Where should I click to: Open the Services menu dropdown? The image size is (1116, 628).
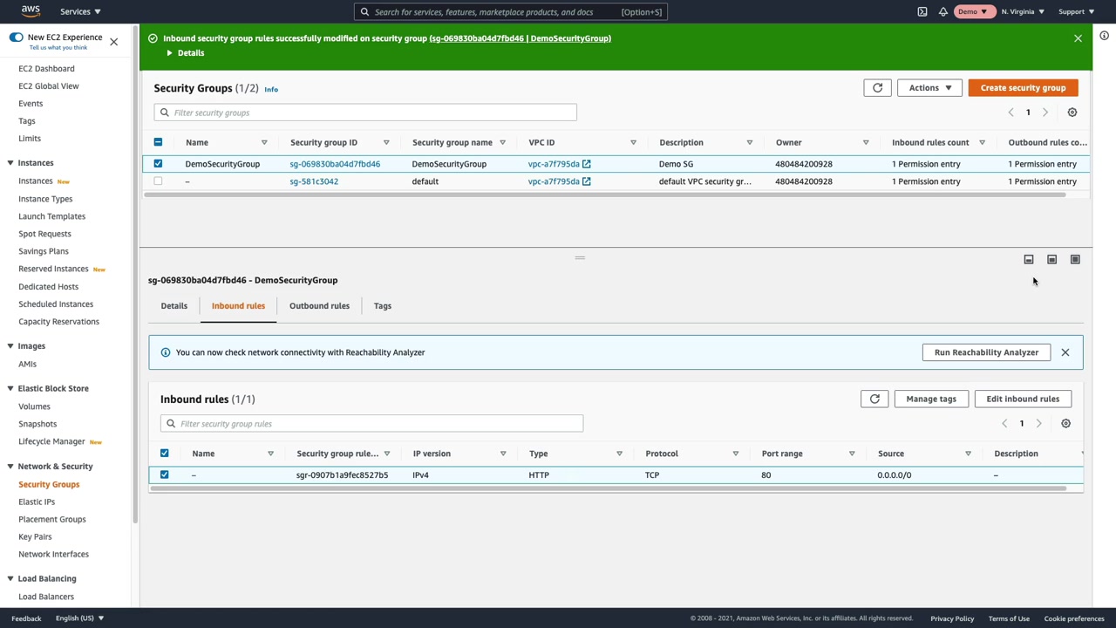[80, 11]
